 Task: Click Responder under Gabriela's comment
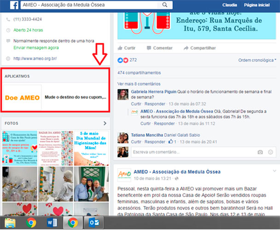155,104
